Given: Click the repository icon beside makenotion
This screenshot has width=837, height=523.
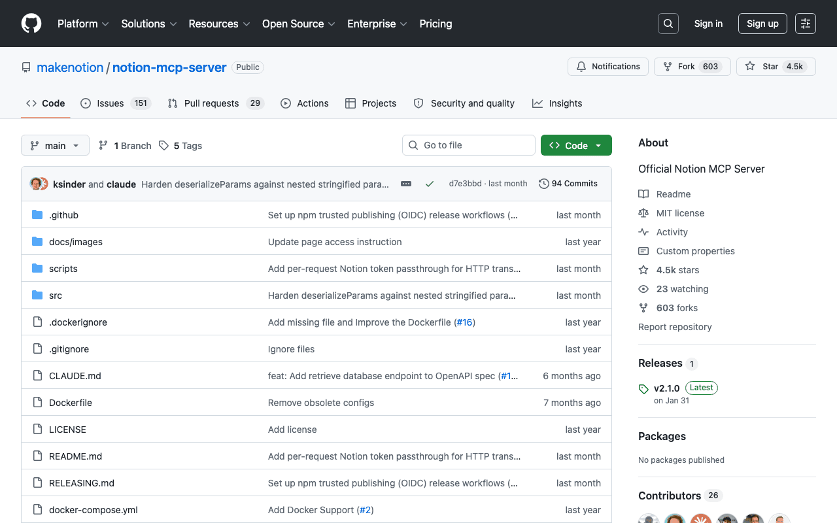Looking at the screenshot, I should 26,67.
